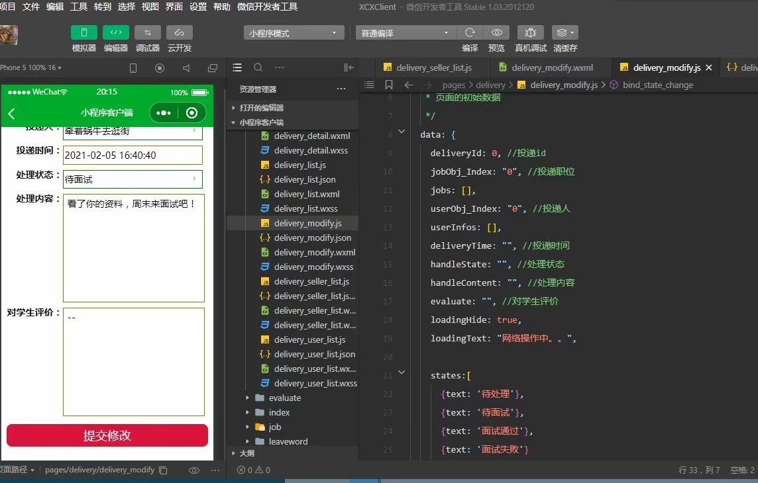Click the 对学生评价 text area
This screenshot has height=483, width=758.
[x=133, y=362]
